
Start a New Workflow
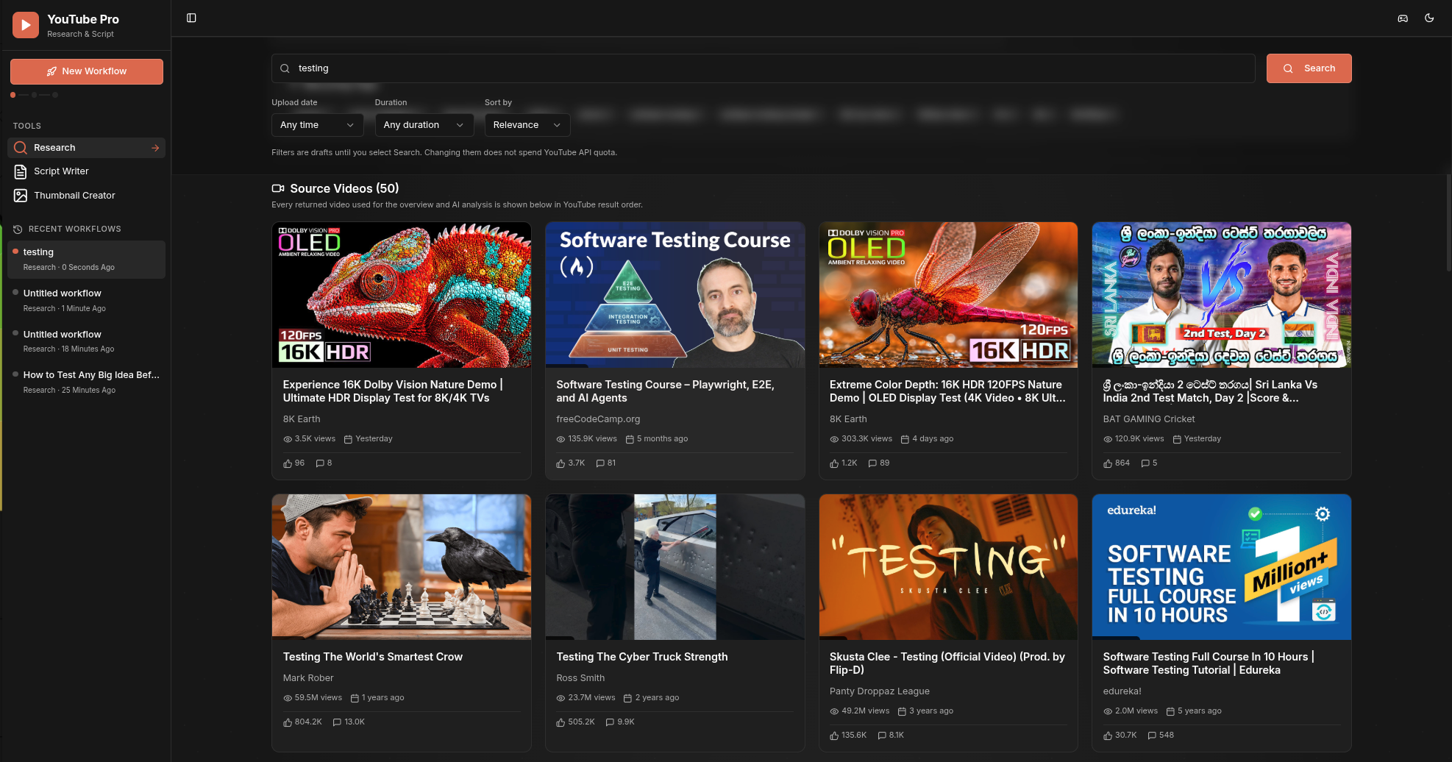tap(87, 71)
